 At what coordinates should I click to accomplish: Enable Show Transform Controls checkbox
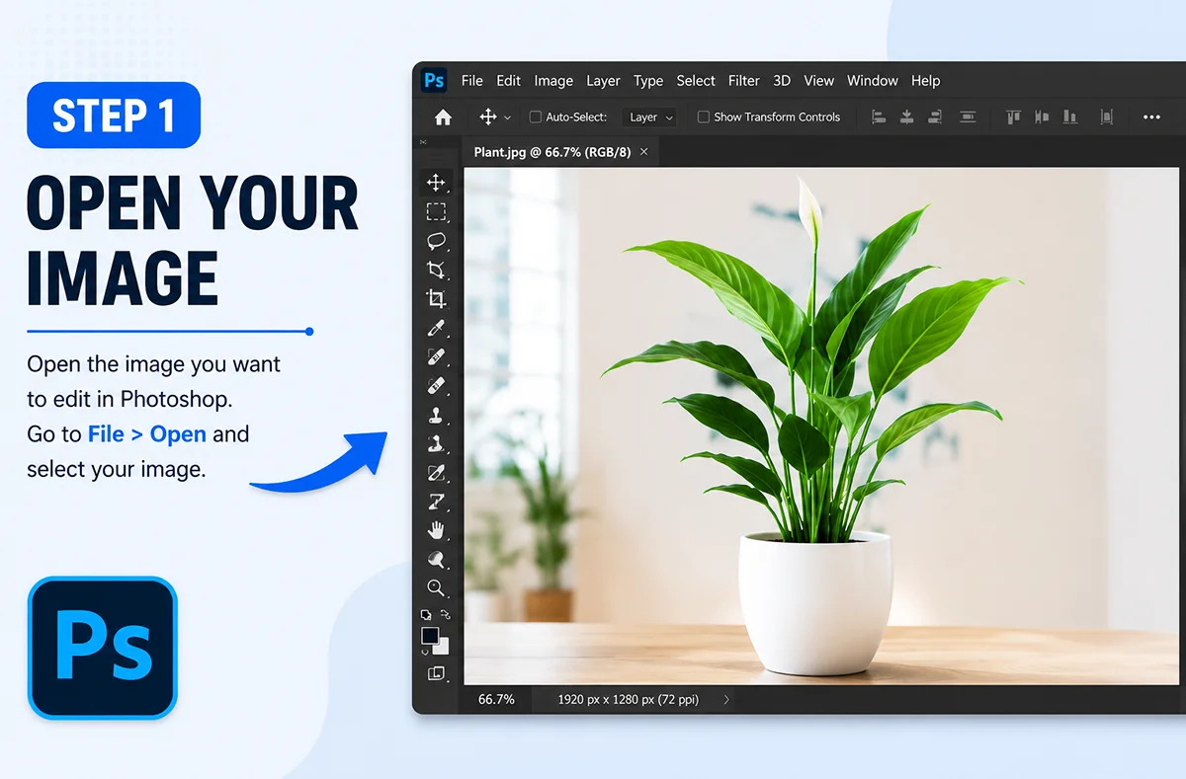704,117
